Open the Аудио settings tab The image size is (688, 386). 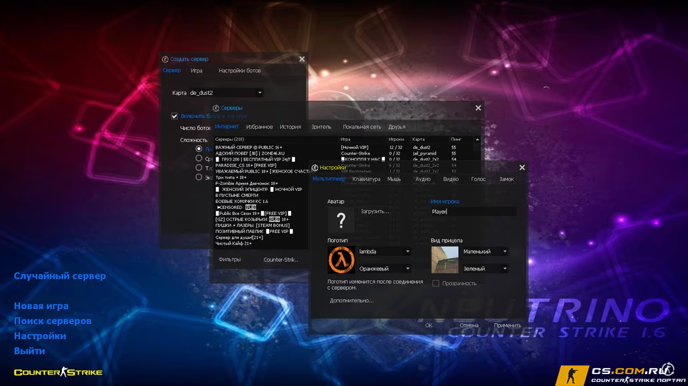[x=423, y=179]
